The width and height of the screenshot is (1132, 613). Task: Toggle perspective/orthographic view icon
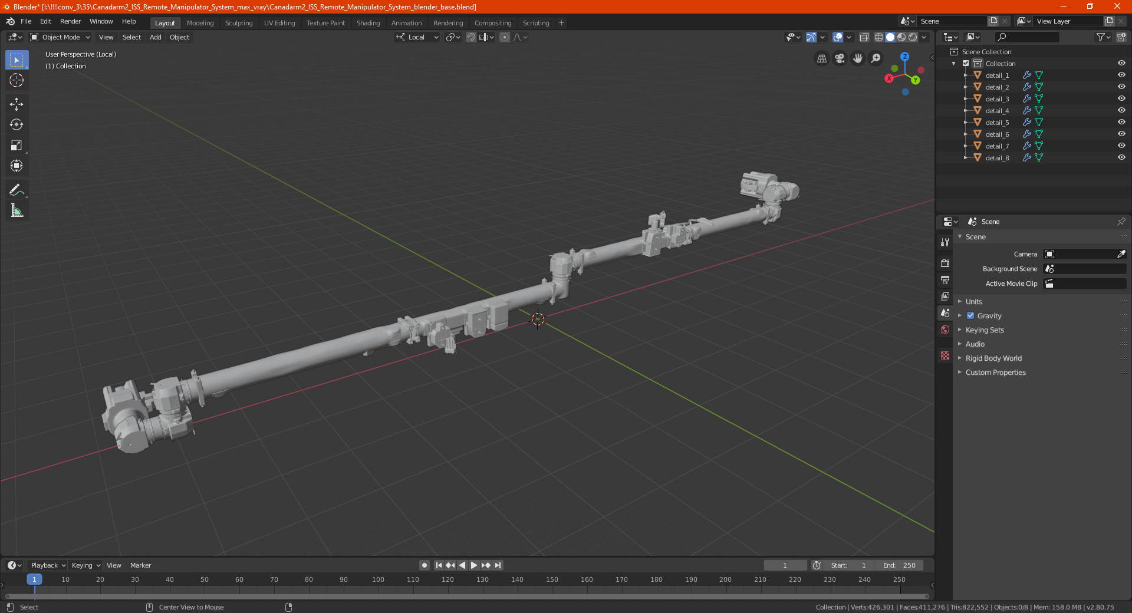pyautogui.click(x=822, y=58)
